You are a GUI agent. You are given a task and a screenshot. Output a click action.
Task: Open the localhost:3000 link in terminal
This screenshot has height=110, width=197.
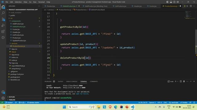(x=73, y=86)
